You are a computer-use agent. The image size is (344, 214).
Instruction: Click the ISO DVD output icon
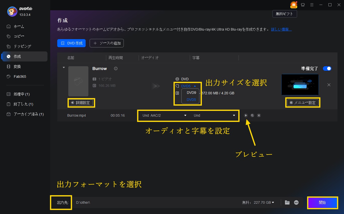pos(177,79)
